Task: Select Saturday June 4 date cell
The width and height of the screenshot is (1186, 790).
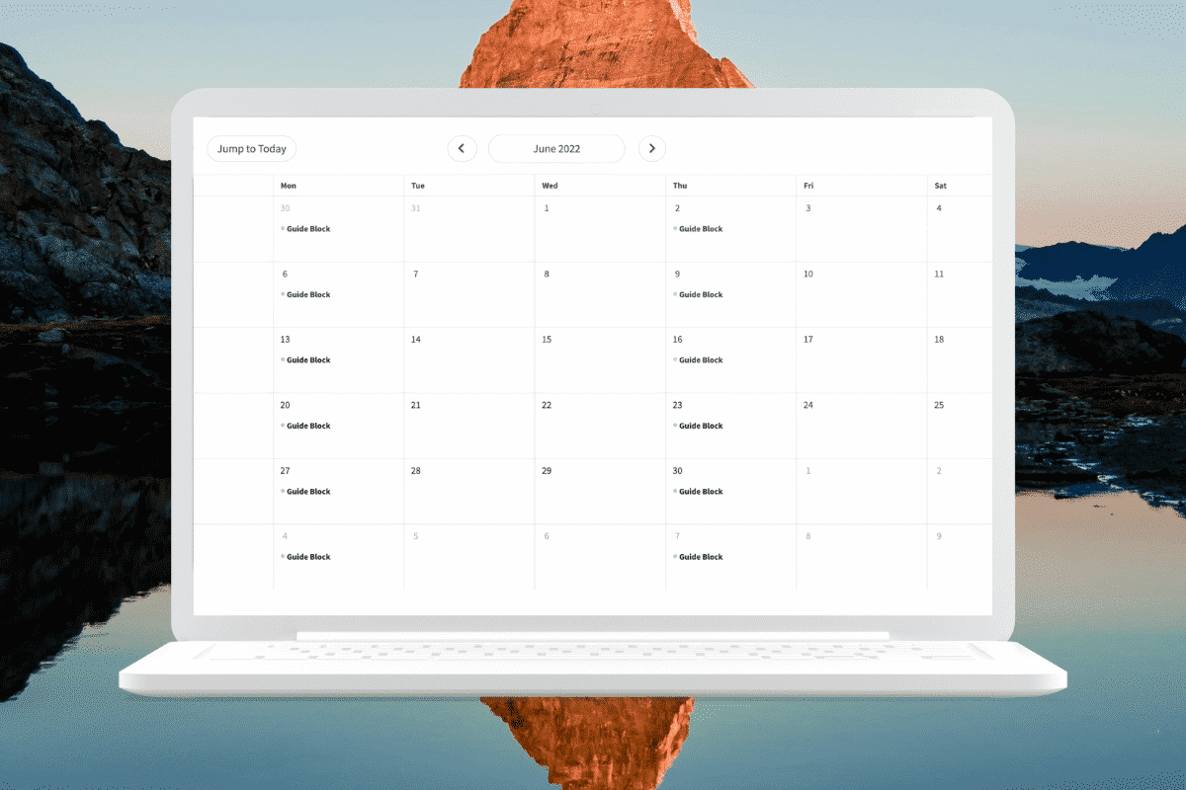Action: (x=960, y=229)
